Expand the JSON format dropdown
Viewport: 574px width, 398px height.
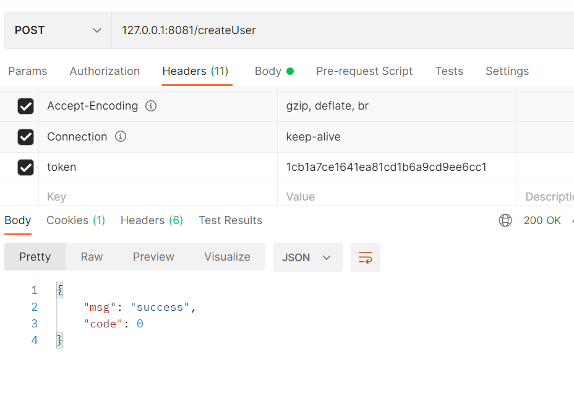click(307, 257)
